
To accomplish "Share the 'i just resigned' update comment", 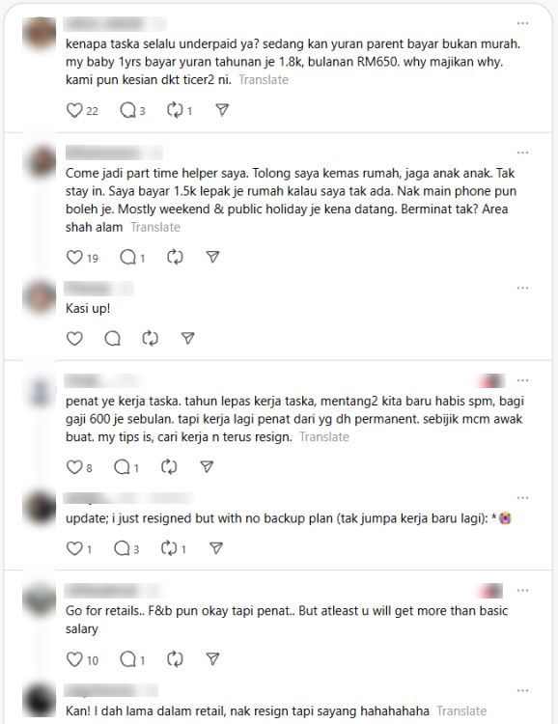I will click(216, 548).
